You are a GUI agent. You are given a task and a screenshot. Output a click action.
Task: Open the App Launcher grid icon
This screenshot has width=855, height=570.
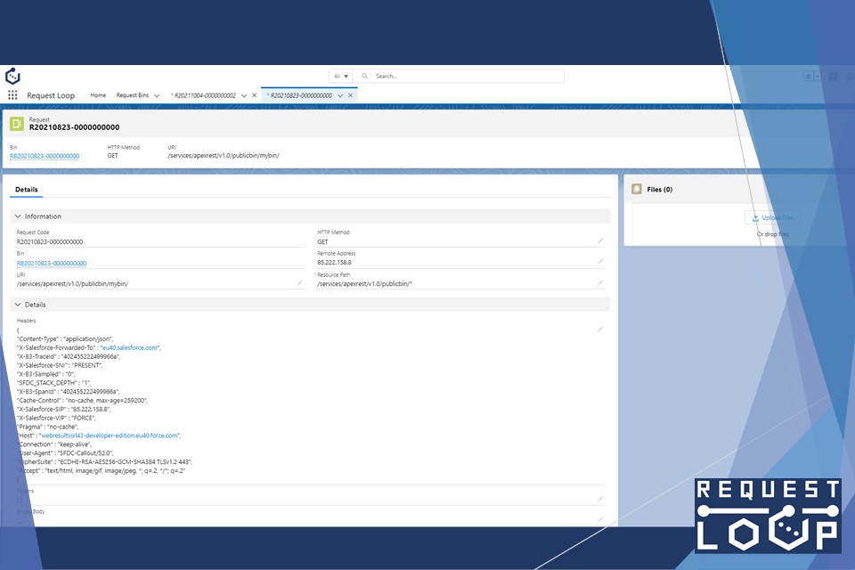coord(12,95)
